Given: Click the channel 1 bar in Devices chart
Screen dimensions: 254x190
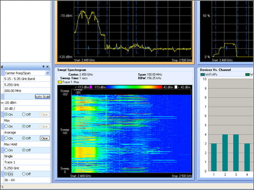Looking at the screenshot, I should click(x=214, y=157).
